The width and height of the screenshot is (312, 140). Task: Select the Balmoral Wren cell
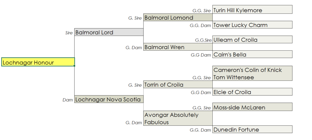point(178,47)
